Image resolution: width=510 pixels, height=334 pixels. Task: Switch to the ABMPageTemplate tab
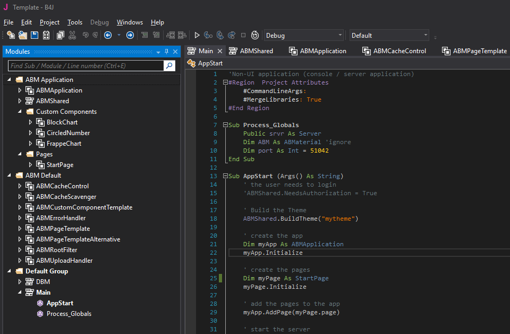(474, 51)
